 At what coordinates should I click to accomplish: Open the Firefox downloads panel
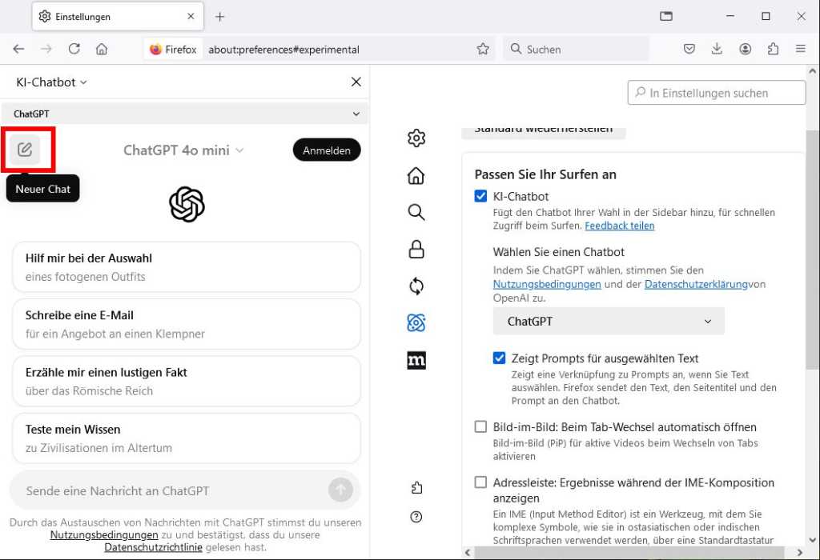717,49
